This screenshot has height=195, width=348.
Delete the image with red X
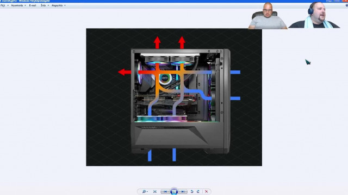pyautogui.click(x=207, y=191)
